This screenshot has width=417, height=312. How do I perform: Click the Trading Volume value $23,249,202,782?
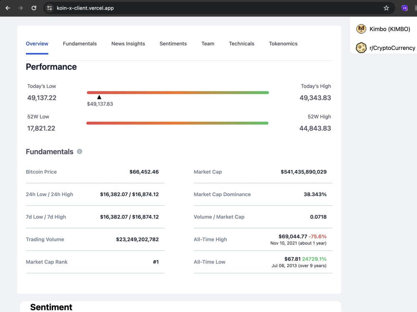[137, 239]
